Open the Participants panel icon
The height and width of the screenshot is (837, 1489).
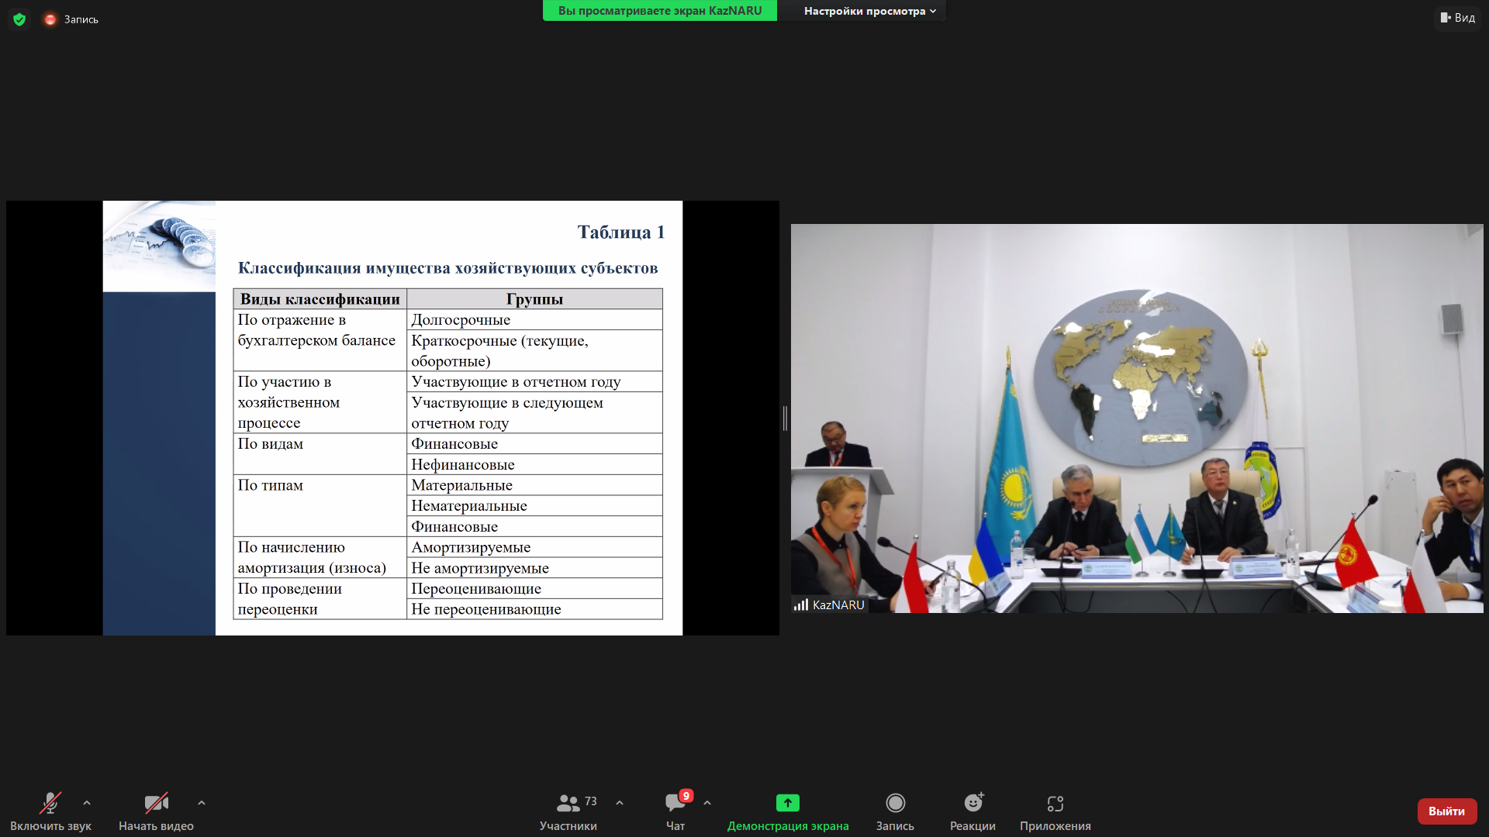(568, 803)
